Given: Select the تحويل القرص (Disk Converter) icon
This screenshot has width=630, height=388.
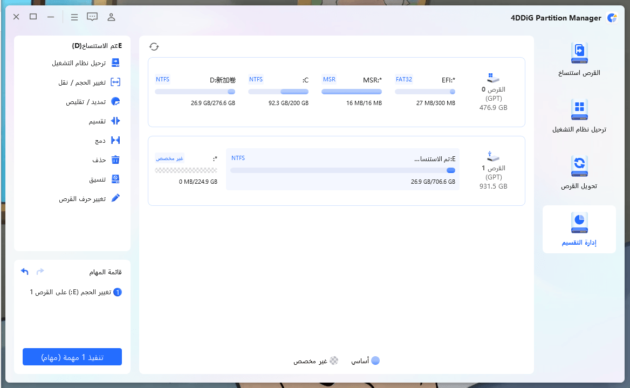Looking at the screenshot, I should point(579,172).
